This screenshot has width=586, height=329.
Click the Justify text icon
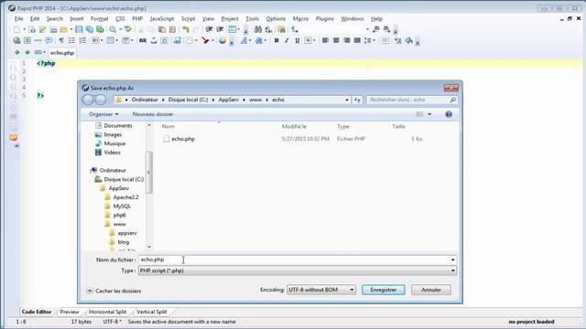[357, 40]
